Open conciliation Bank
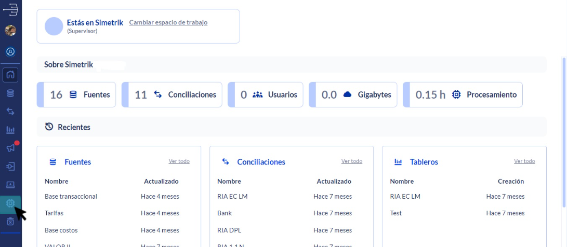This screenshot has height=247, width=567. pos(225,213)
